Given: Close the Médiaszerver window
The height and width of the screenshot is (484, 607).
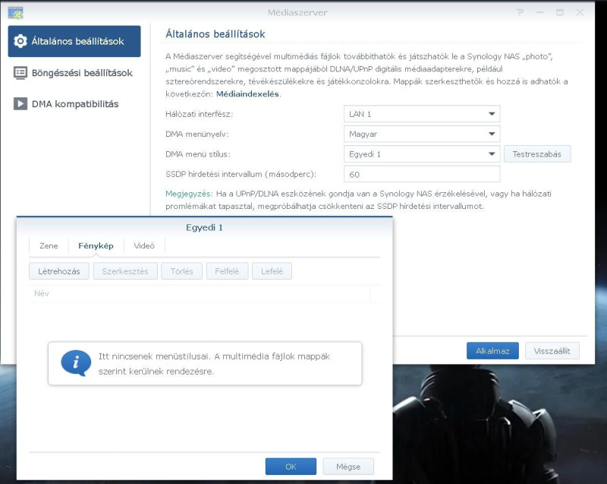Looking at the screenshot, I should tap(580, 13).
